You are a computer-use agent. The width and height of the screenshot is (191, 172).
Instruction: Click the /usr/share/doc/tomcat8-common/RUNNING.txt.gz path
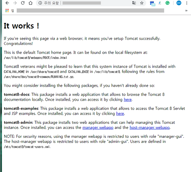tap(39, 77)
